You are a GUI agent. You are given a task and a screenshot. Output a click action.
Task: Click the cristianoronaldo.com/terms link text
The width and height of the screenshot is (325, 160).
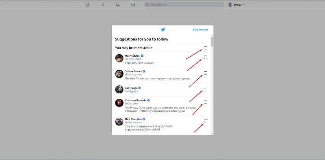163,111
